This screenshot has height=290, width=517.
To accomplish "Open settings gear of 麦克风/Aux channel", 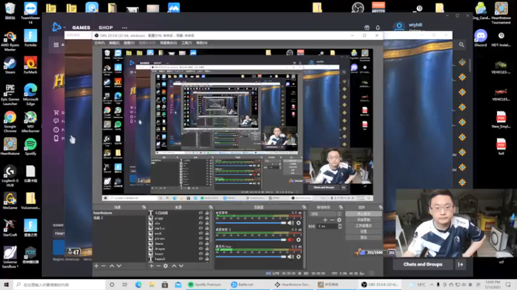I will tap(299, 256).
